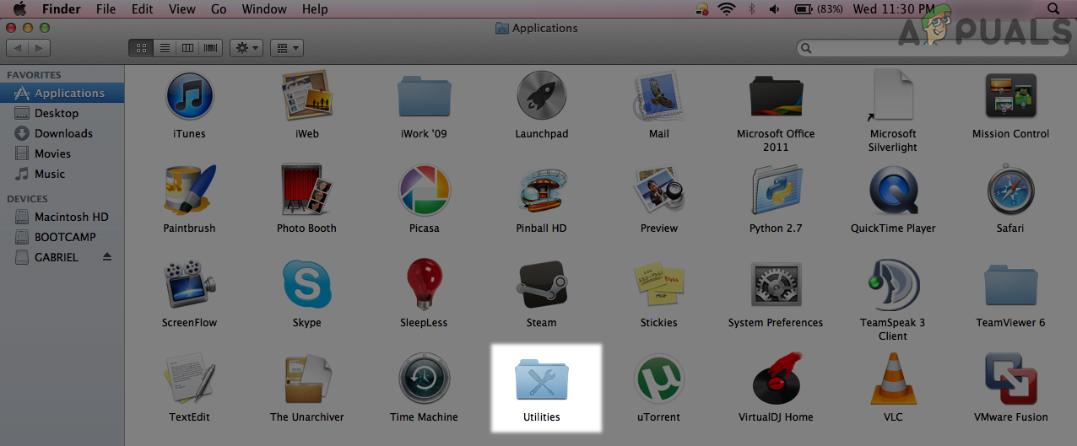Open the volume control in menu bar
1077x446 pixels.
775,9
